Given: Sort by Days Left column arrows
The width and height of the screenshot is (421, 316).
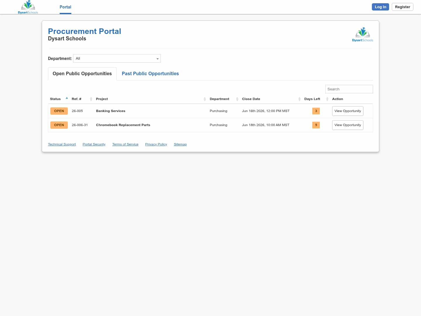Looking at the screenshot, I should pyautogui.click(x=327, y=99).
